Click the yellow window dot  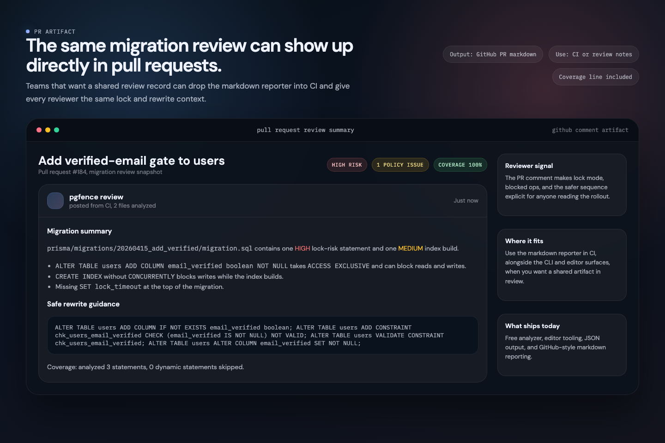coord(48,130)
